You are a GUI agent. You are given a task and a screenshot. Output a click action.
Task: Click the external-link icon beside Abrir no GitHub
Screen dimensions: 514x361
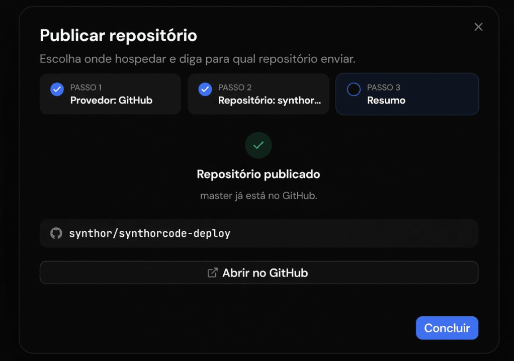pos(212,273)
